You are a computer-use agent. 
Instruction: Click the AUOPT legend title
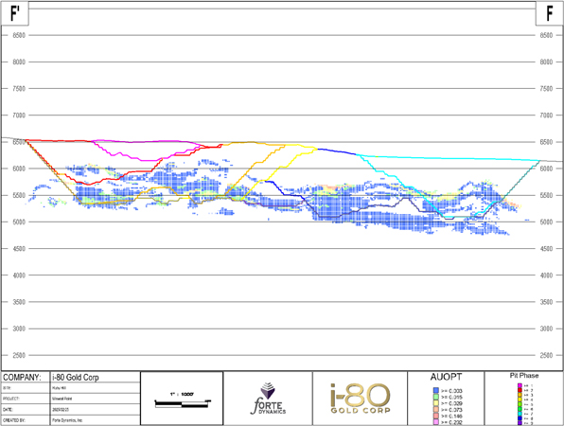click(446, 377)
